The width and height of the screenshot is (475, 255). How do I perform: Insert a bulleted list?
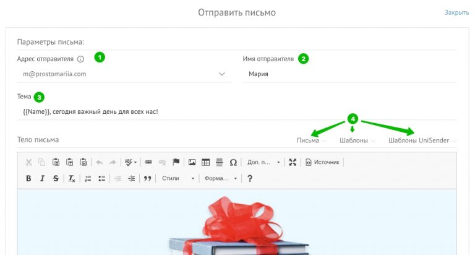102,178
